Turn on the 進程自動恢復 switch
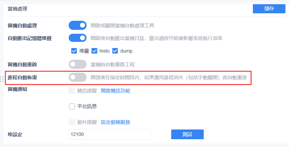Viewport: 289px width, 147px height. [77, 77]
